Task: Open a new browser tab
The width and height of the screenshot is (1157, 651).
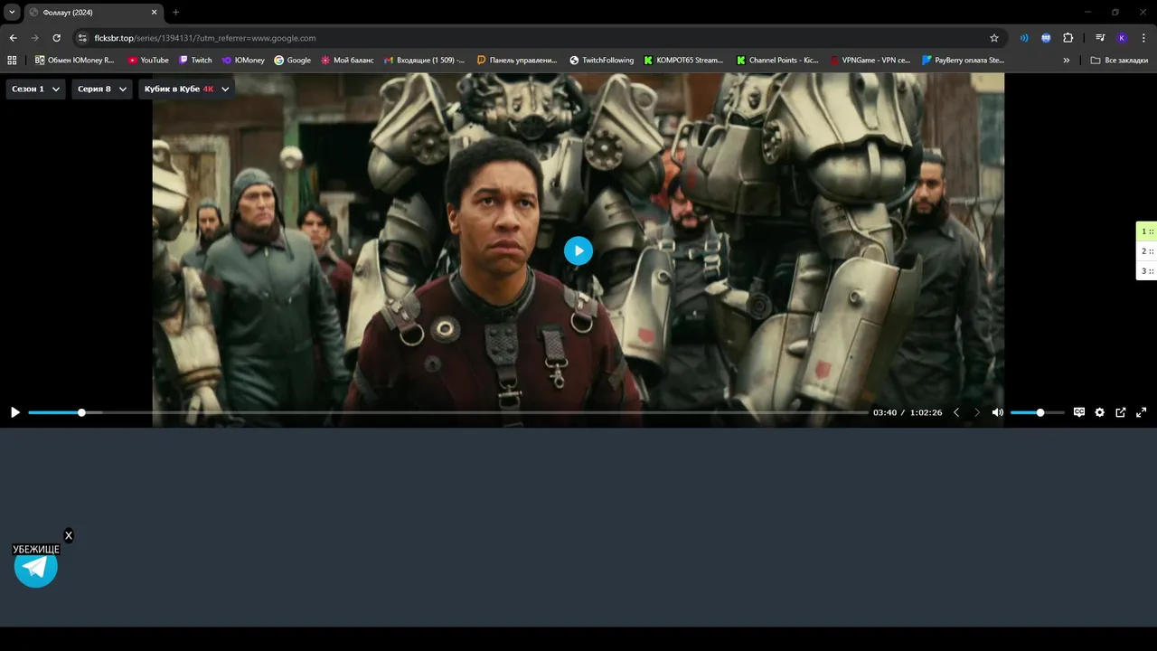Action: (175, 12)
